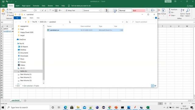Viewport: 195px width, 110px height.
Task: Add a new sheet with plus icon
Action: pos(25,101)
